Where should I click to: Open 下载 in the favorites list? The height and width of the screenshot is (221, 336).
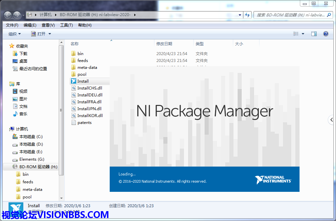coord(23,54)
